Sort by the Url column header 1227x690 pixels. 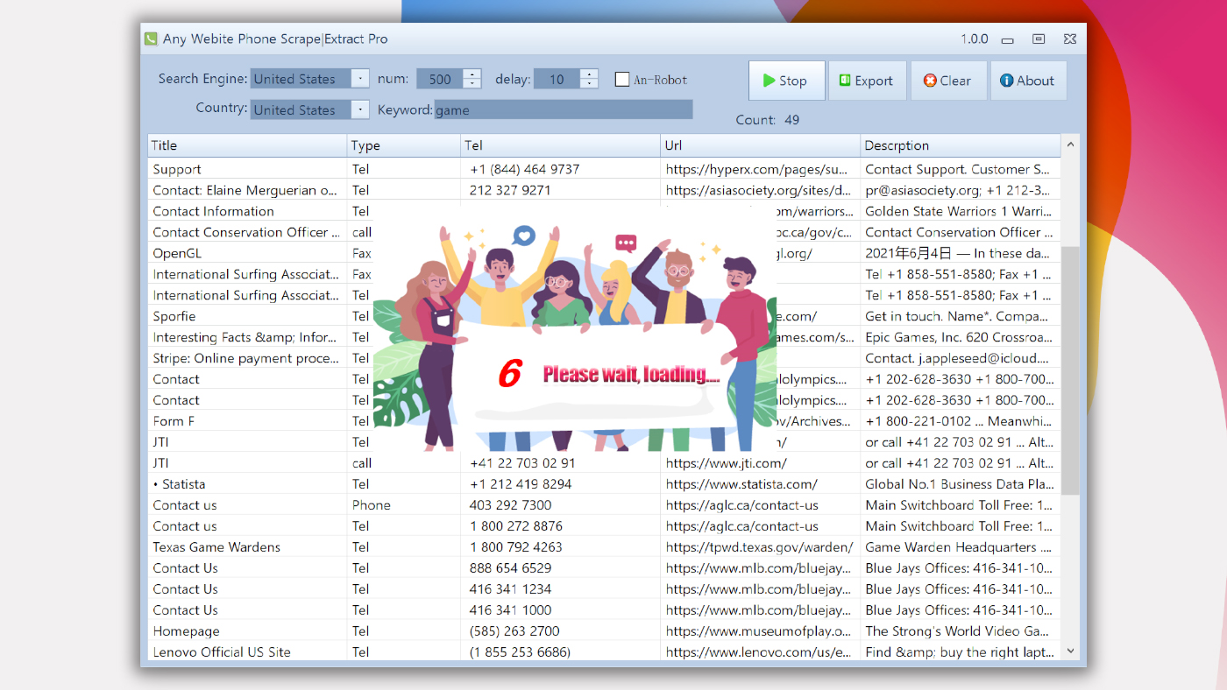(x=761, y=145)
